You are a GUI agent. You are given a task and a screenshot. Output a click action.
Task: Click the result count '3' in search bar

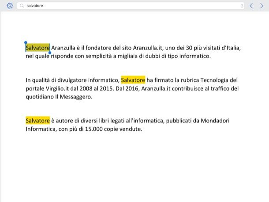click(x=242, y=6)
